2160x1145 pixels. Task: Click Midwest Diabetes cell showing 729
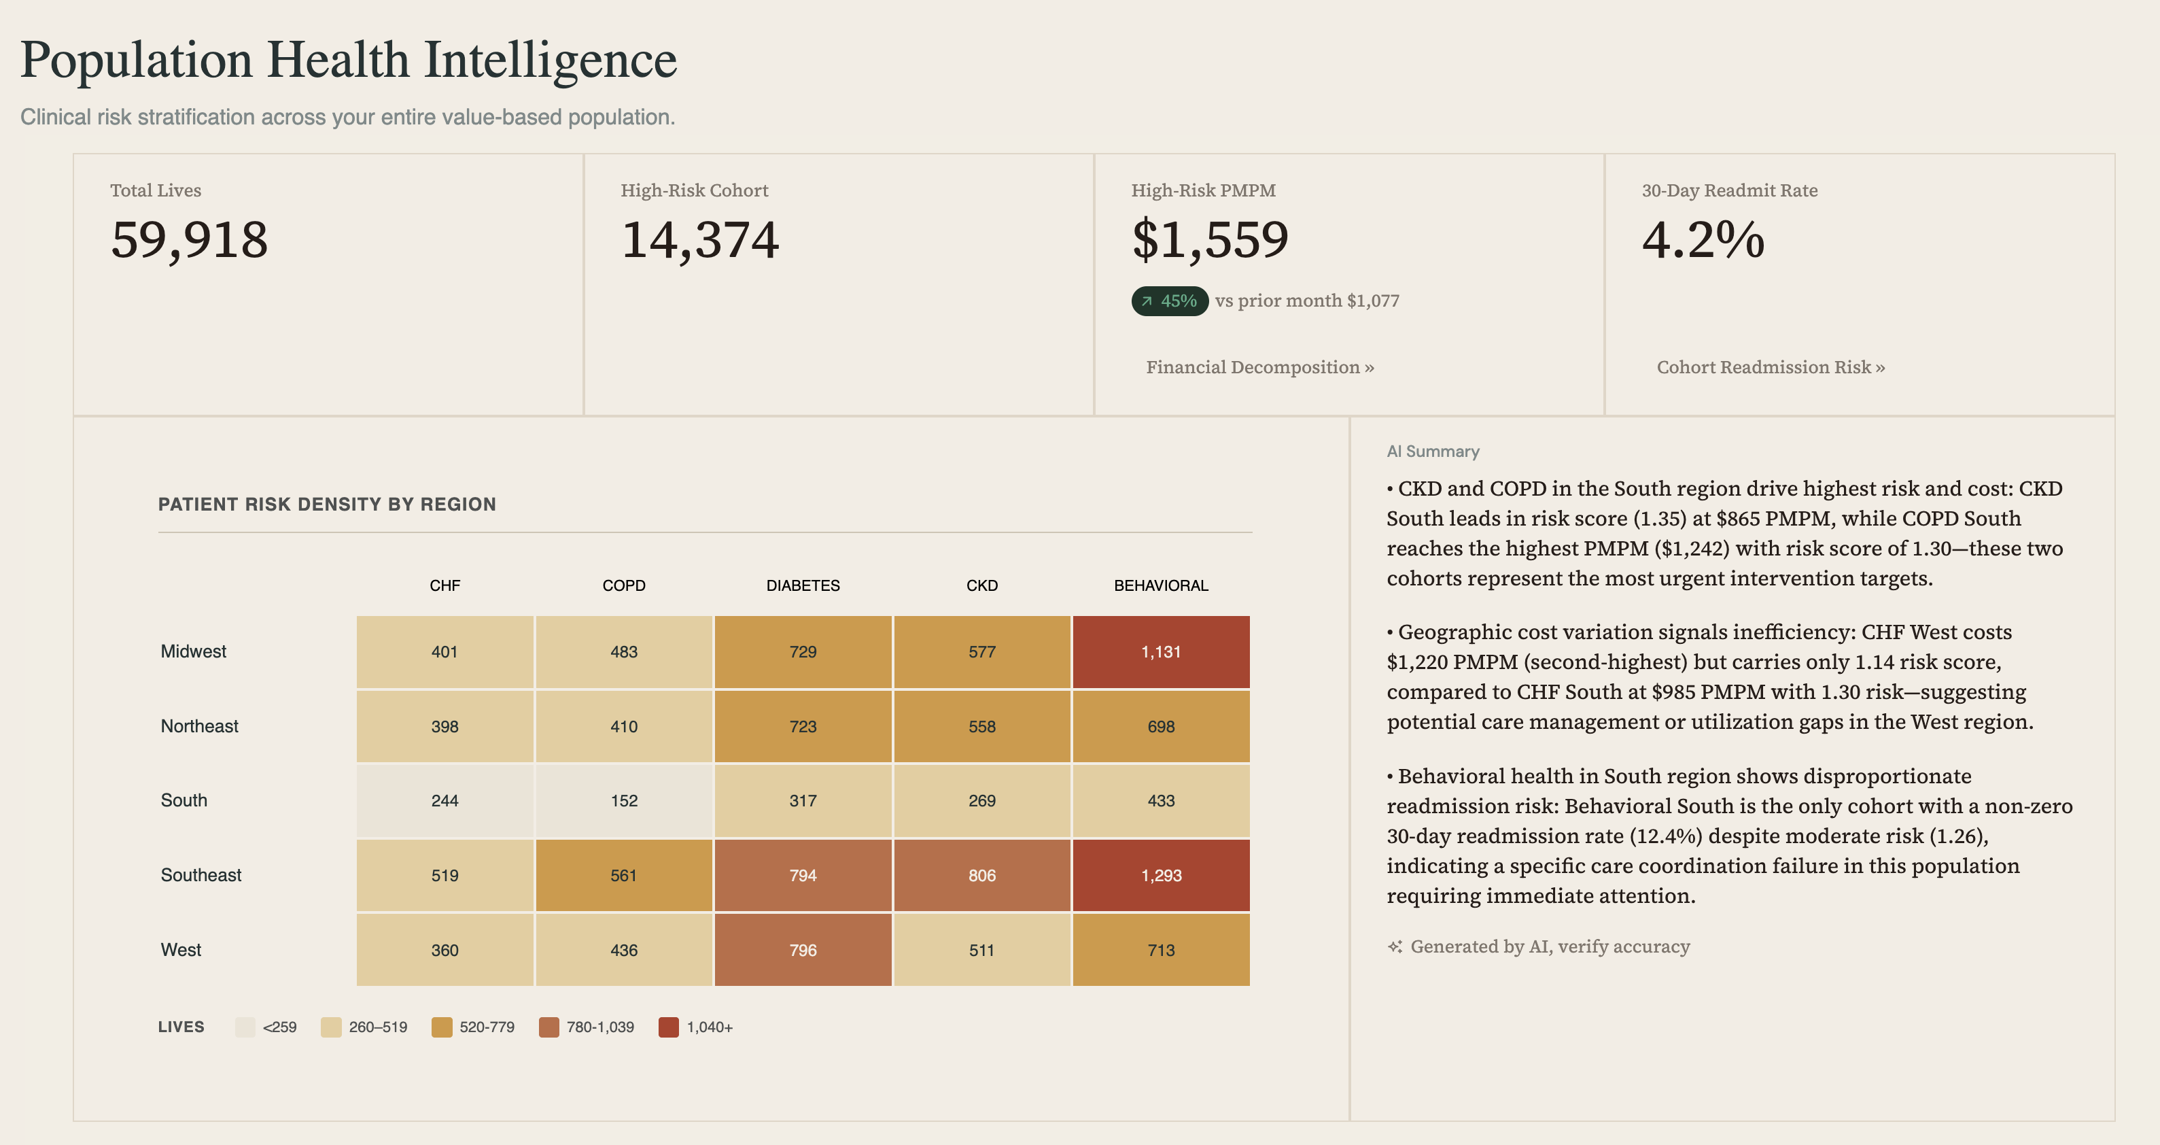click(803, 652)
